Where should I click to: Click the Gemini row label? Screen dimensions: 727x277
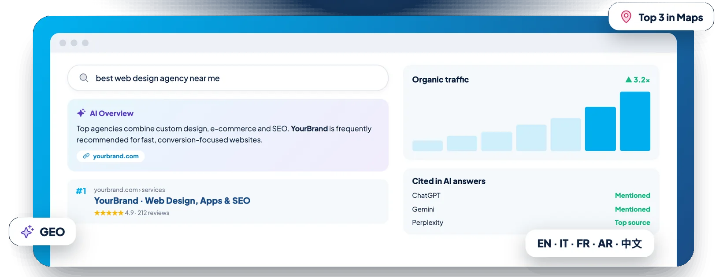423,209
